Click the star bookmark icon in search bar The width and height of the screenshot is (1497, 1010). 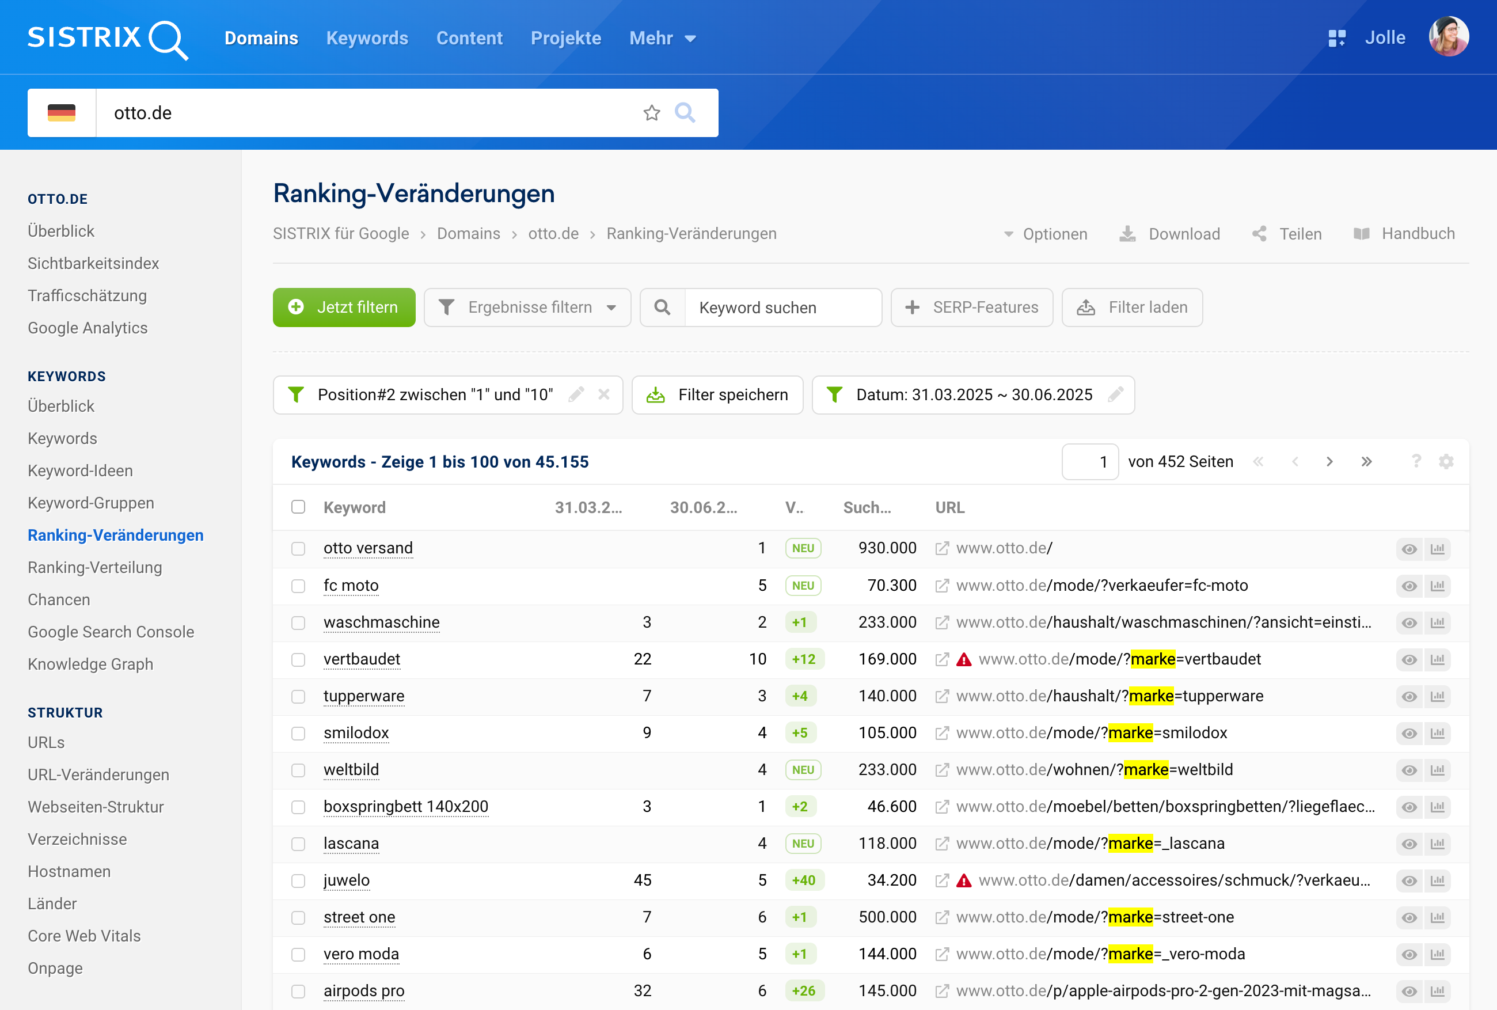click(x=652, y=113)
